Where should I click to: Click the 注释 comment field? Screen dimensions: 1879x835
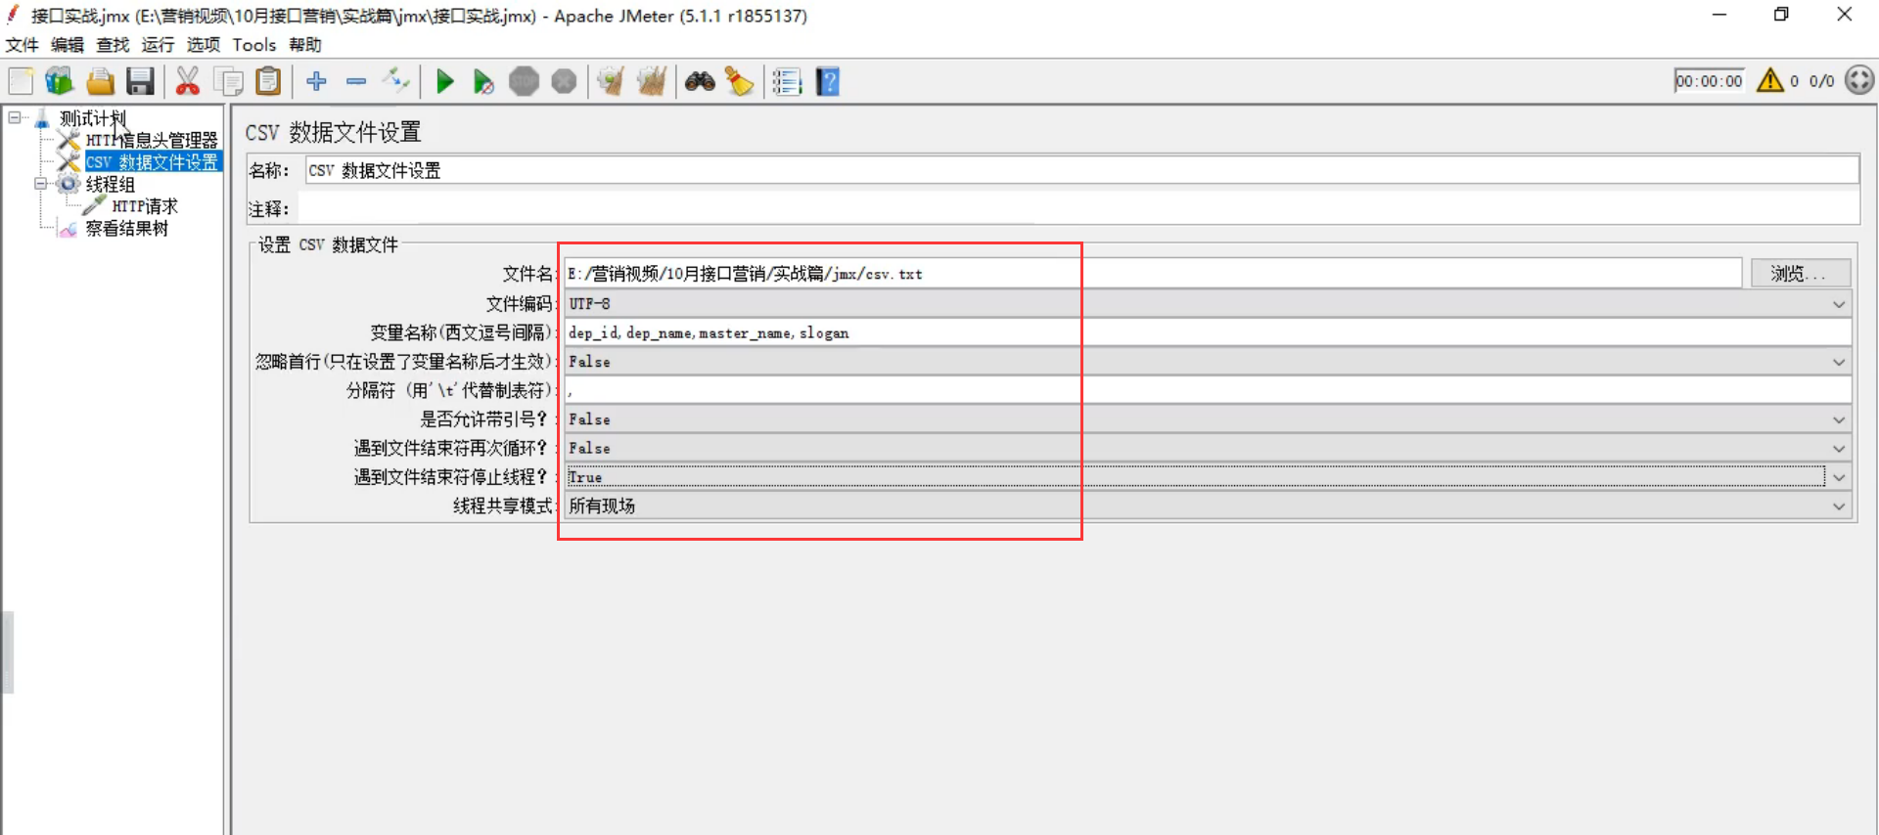(1078, 208)
